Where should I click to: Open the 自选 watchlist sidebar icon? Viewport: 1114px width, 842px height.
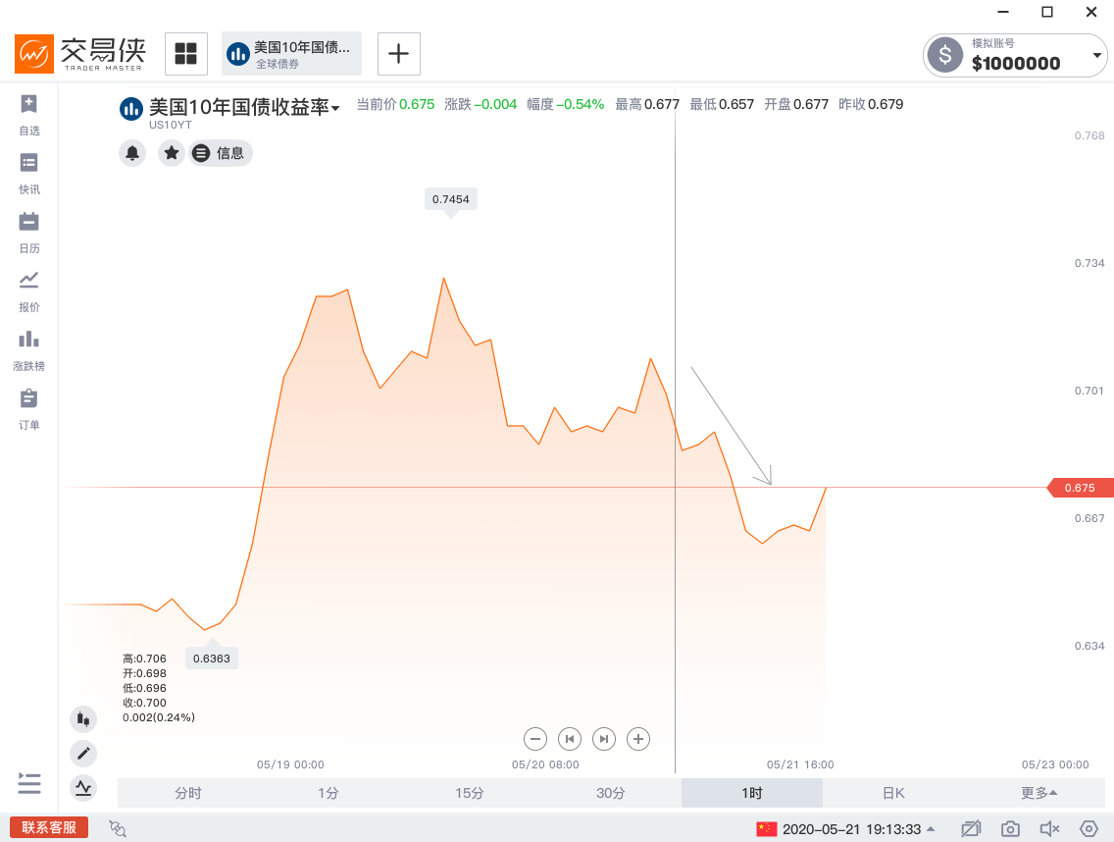29,115
